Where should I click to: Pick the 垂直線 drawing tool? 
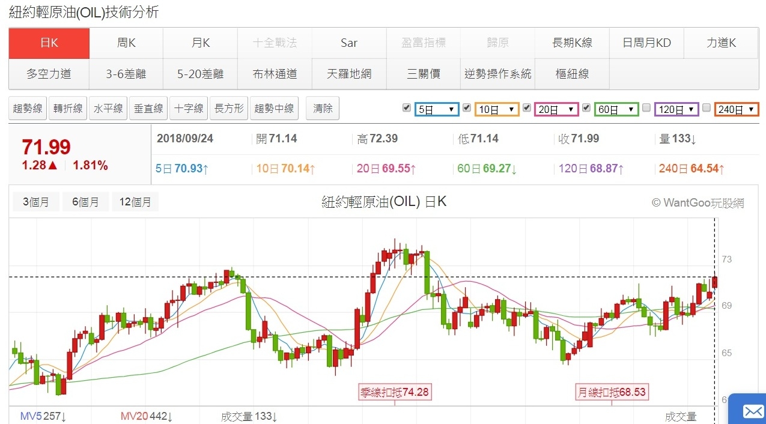point(148,109)
